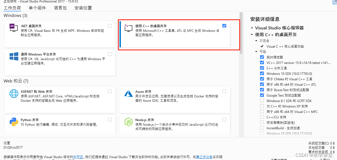Uncheck VC++ 2017 version 15.9 v14.16 toolset

pyautogui.click(x=262, y=63)
